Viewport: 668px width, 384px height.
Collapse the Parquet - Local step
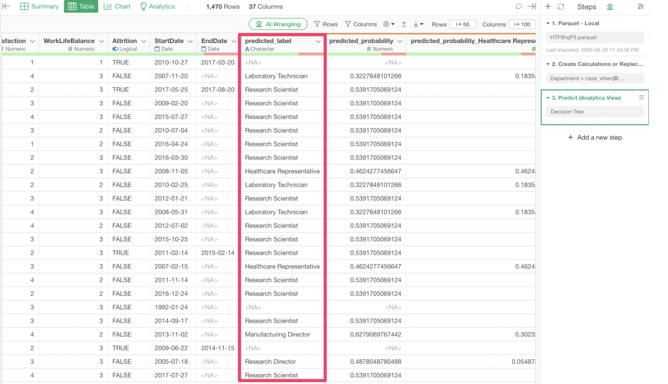[548, 23]
